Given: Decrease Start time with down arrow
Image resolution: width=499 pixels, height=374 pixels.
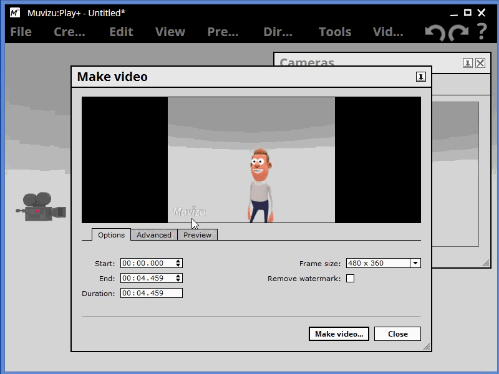Looking at the screenshot, I should [178, 266].
